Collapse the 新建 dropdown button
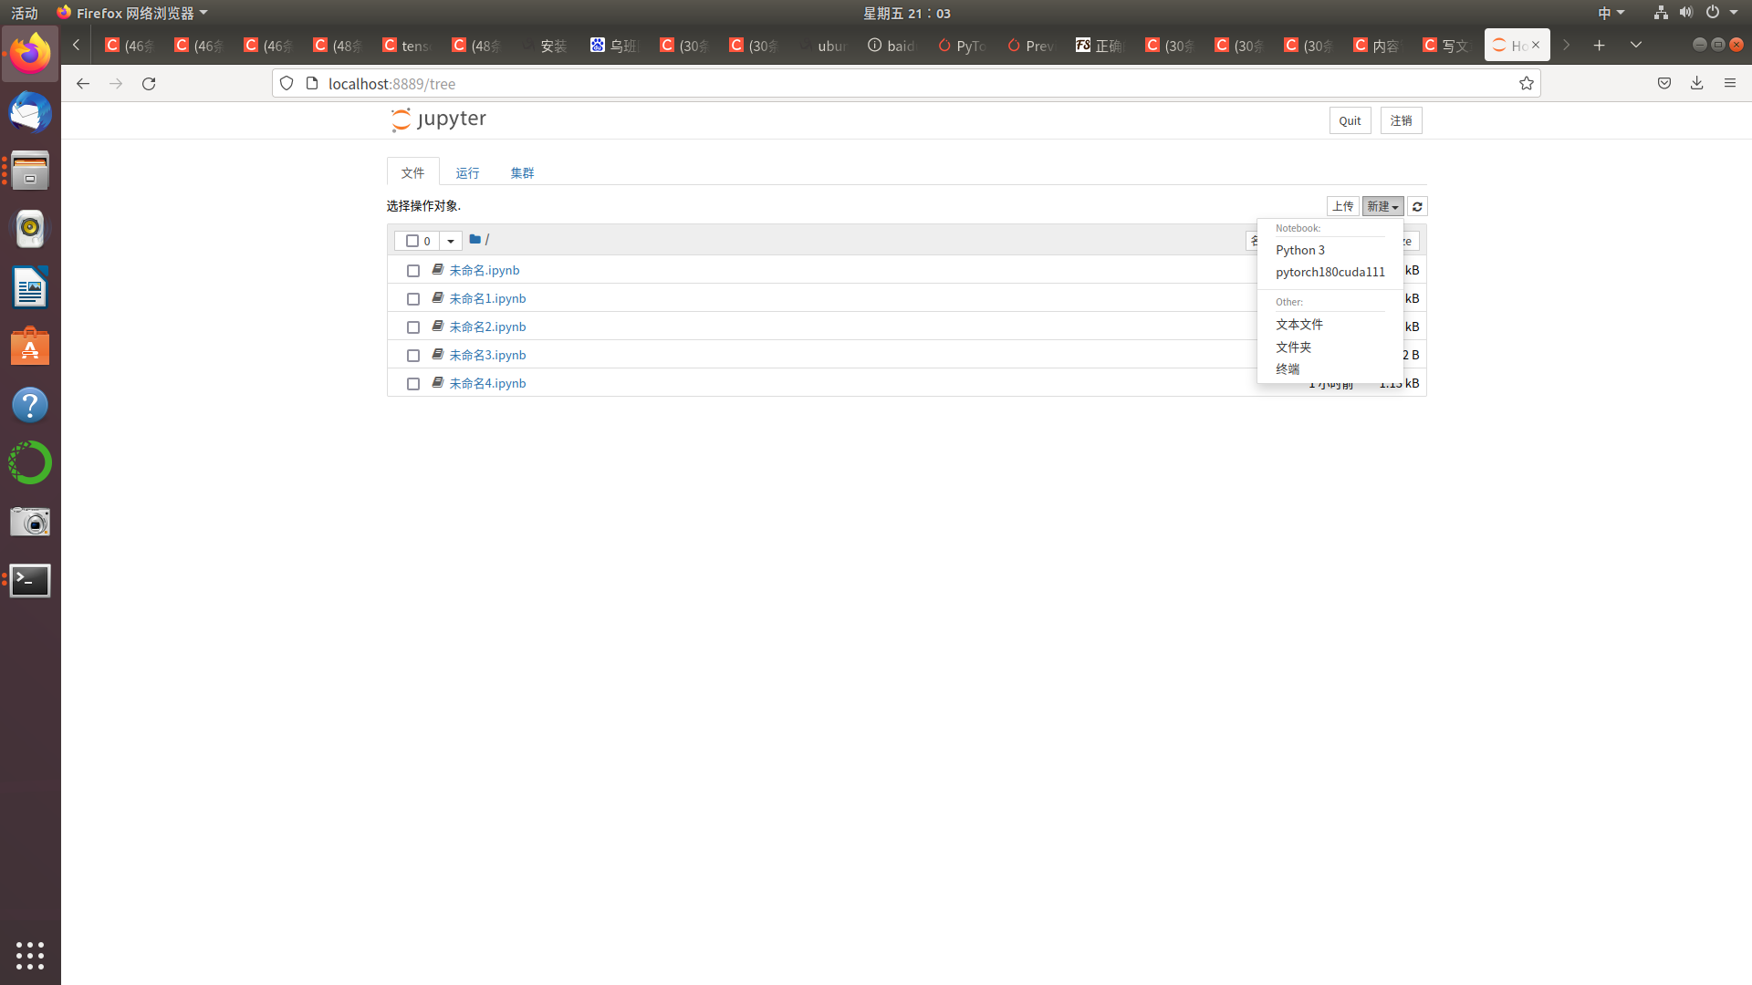The image size is (1752, 985). pos(1382,207)
